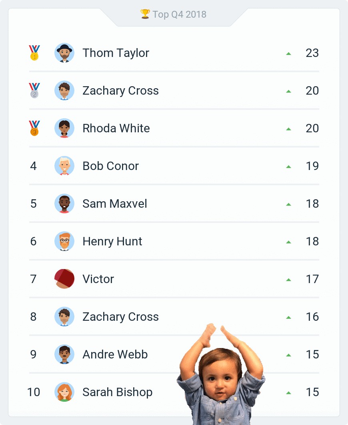
Task: Click Henry Hunt's score of 18
Action: click(x=312, y=241)
